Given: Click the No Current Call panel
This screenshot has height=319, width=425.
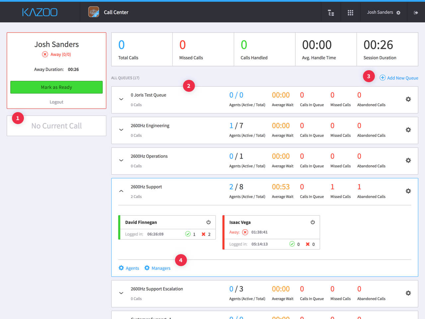Looking at the screenshot, I should point(56,126).
